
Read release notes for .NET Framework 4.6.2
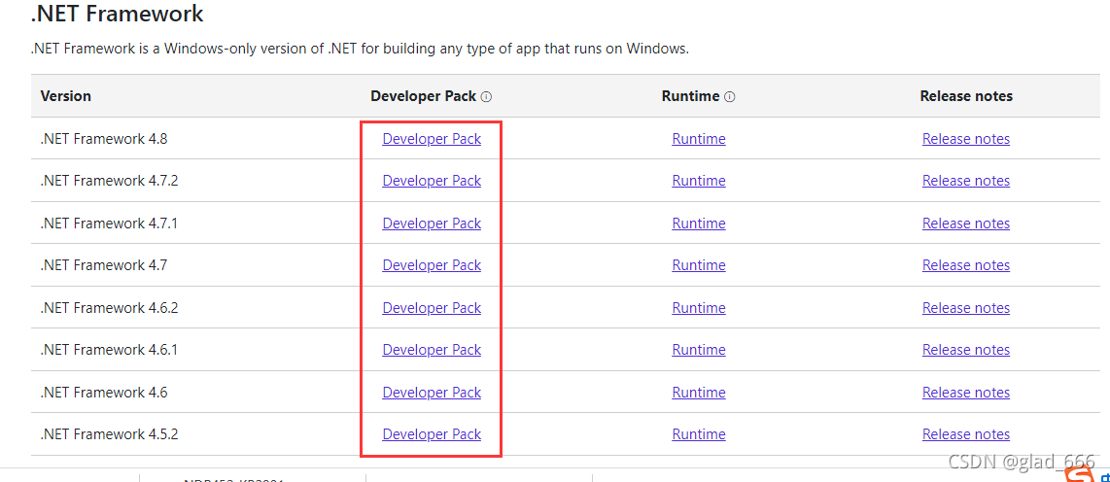pyautogui.click(x=965, y=308)
